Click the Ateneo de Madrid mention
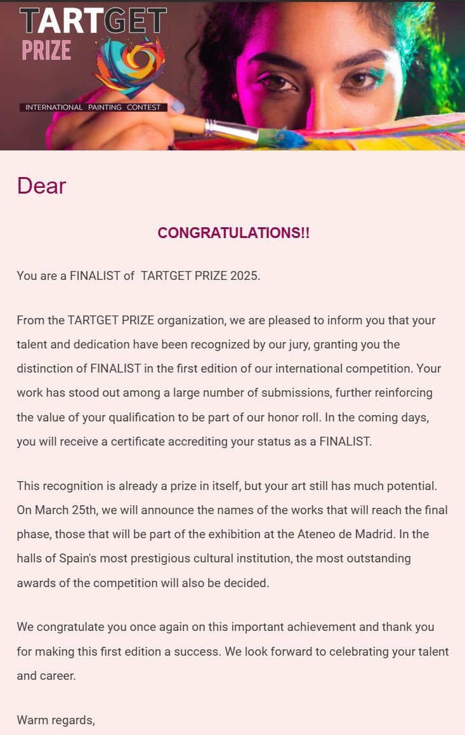 [x=346, y=534]
